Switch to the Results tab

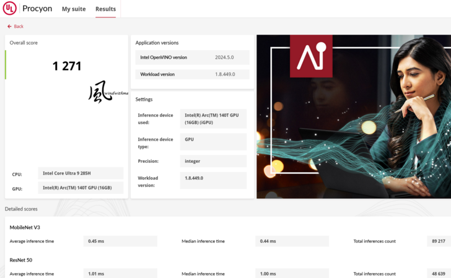(x=105, y=9)
